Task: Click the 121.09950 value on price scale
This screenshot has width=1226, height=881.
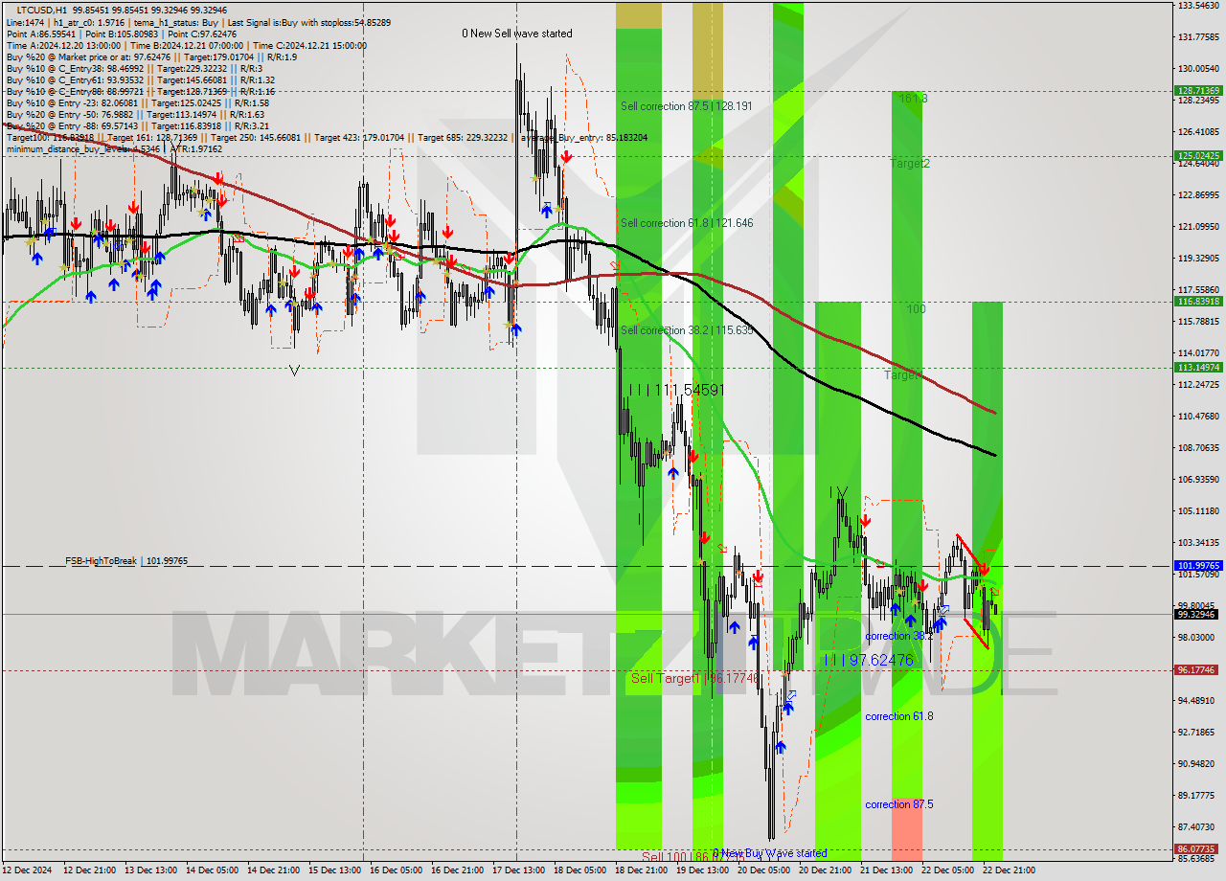Action: (x=1198, y=227)
